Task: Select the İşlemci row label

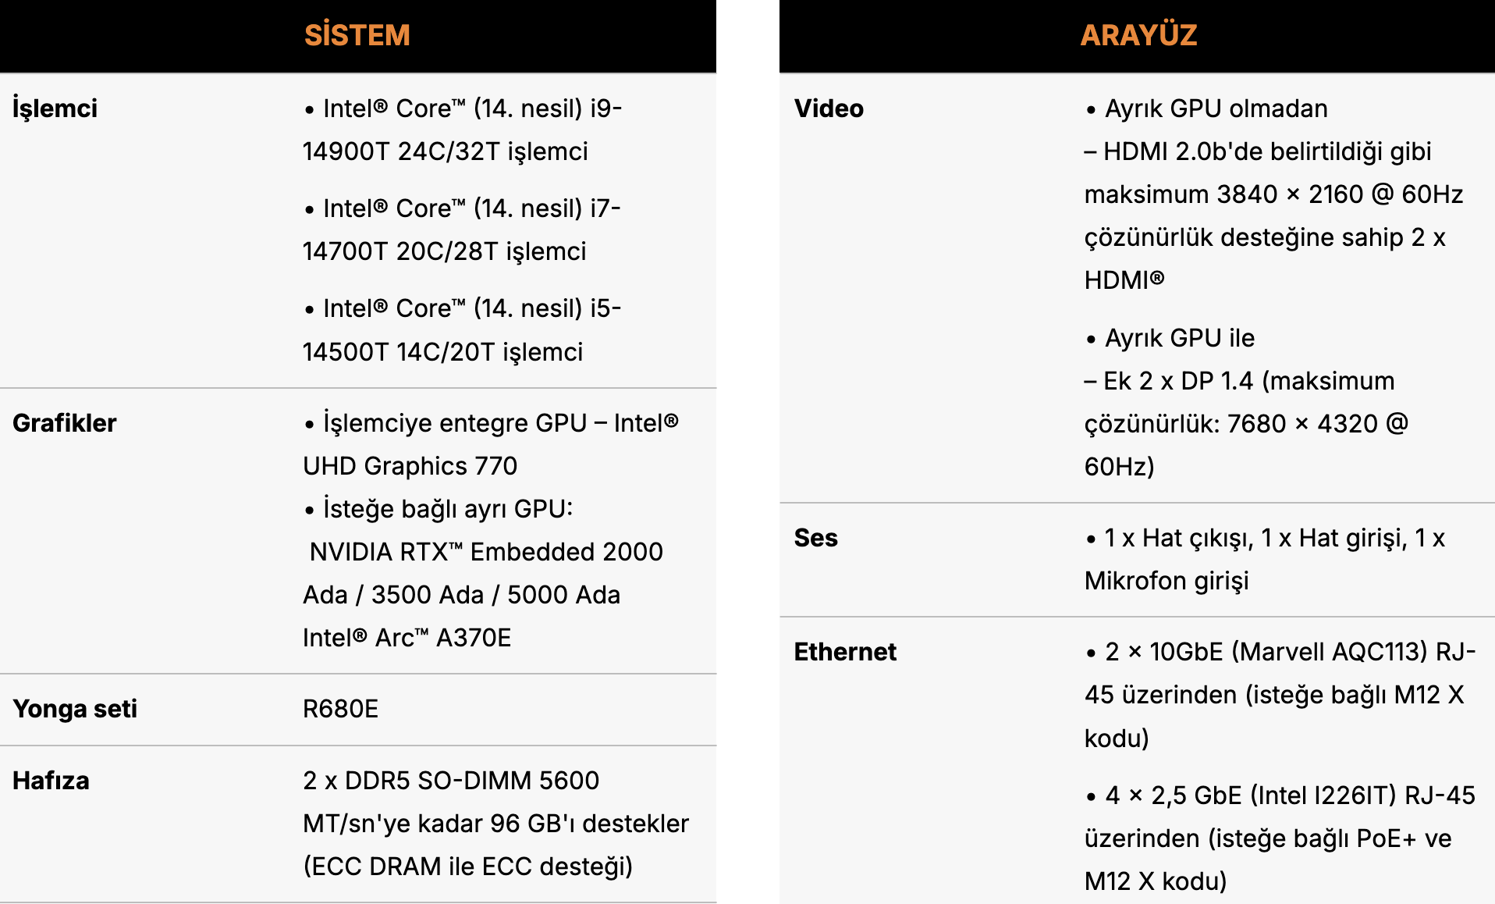Action: [55, 109]
